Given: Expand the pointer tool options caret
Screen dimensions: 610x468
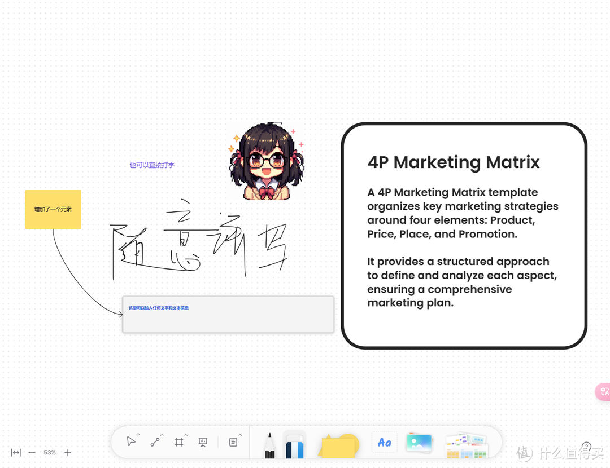Looking at the screenshot, I should pos(138,435).
